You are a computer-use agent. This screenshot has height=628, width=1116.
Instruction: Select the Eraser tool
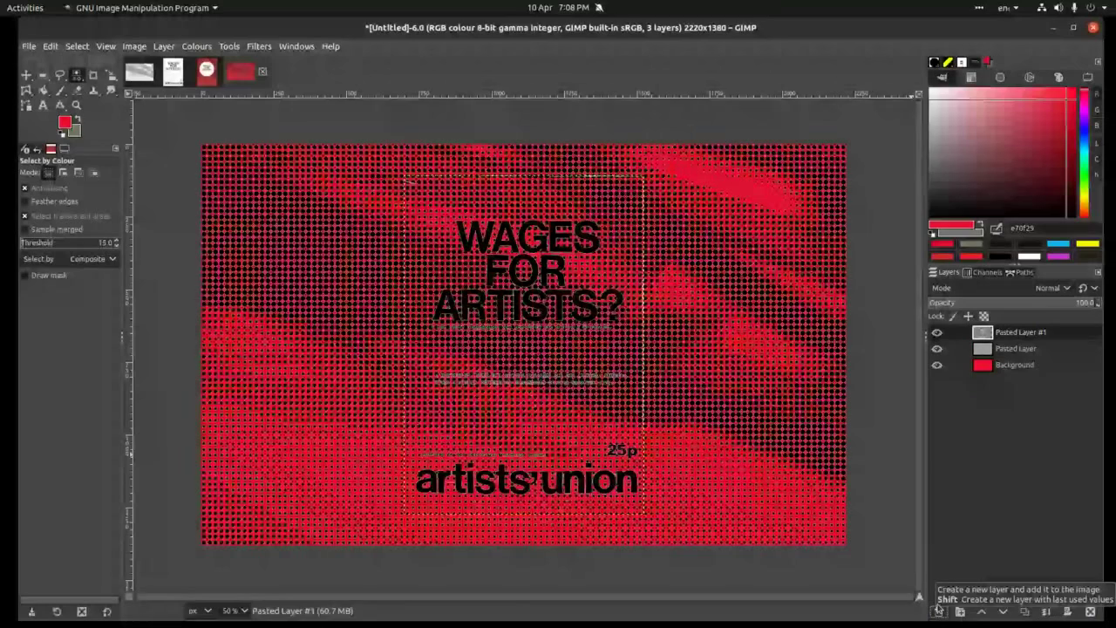point(77,90)
